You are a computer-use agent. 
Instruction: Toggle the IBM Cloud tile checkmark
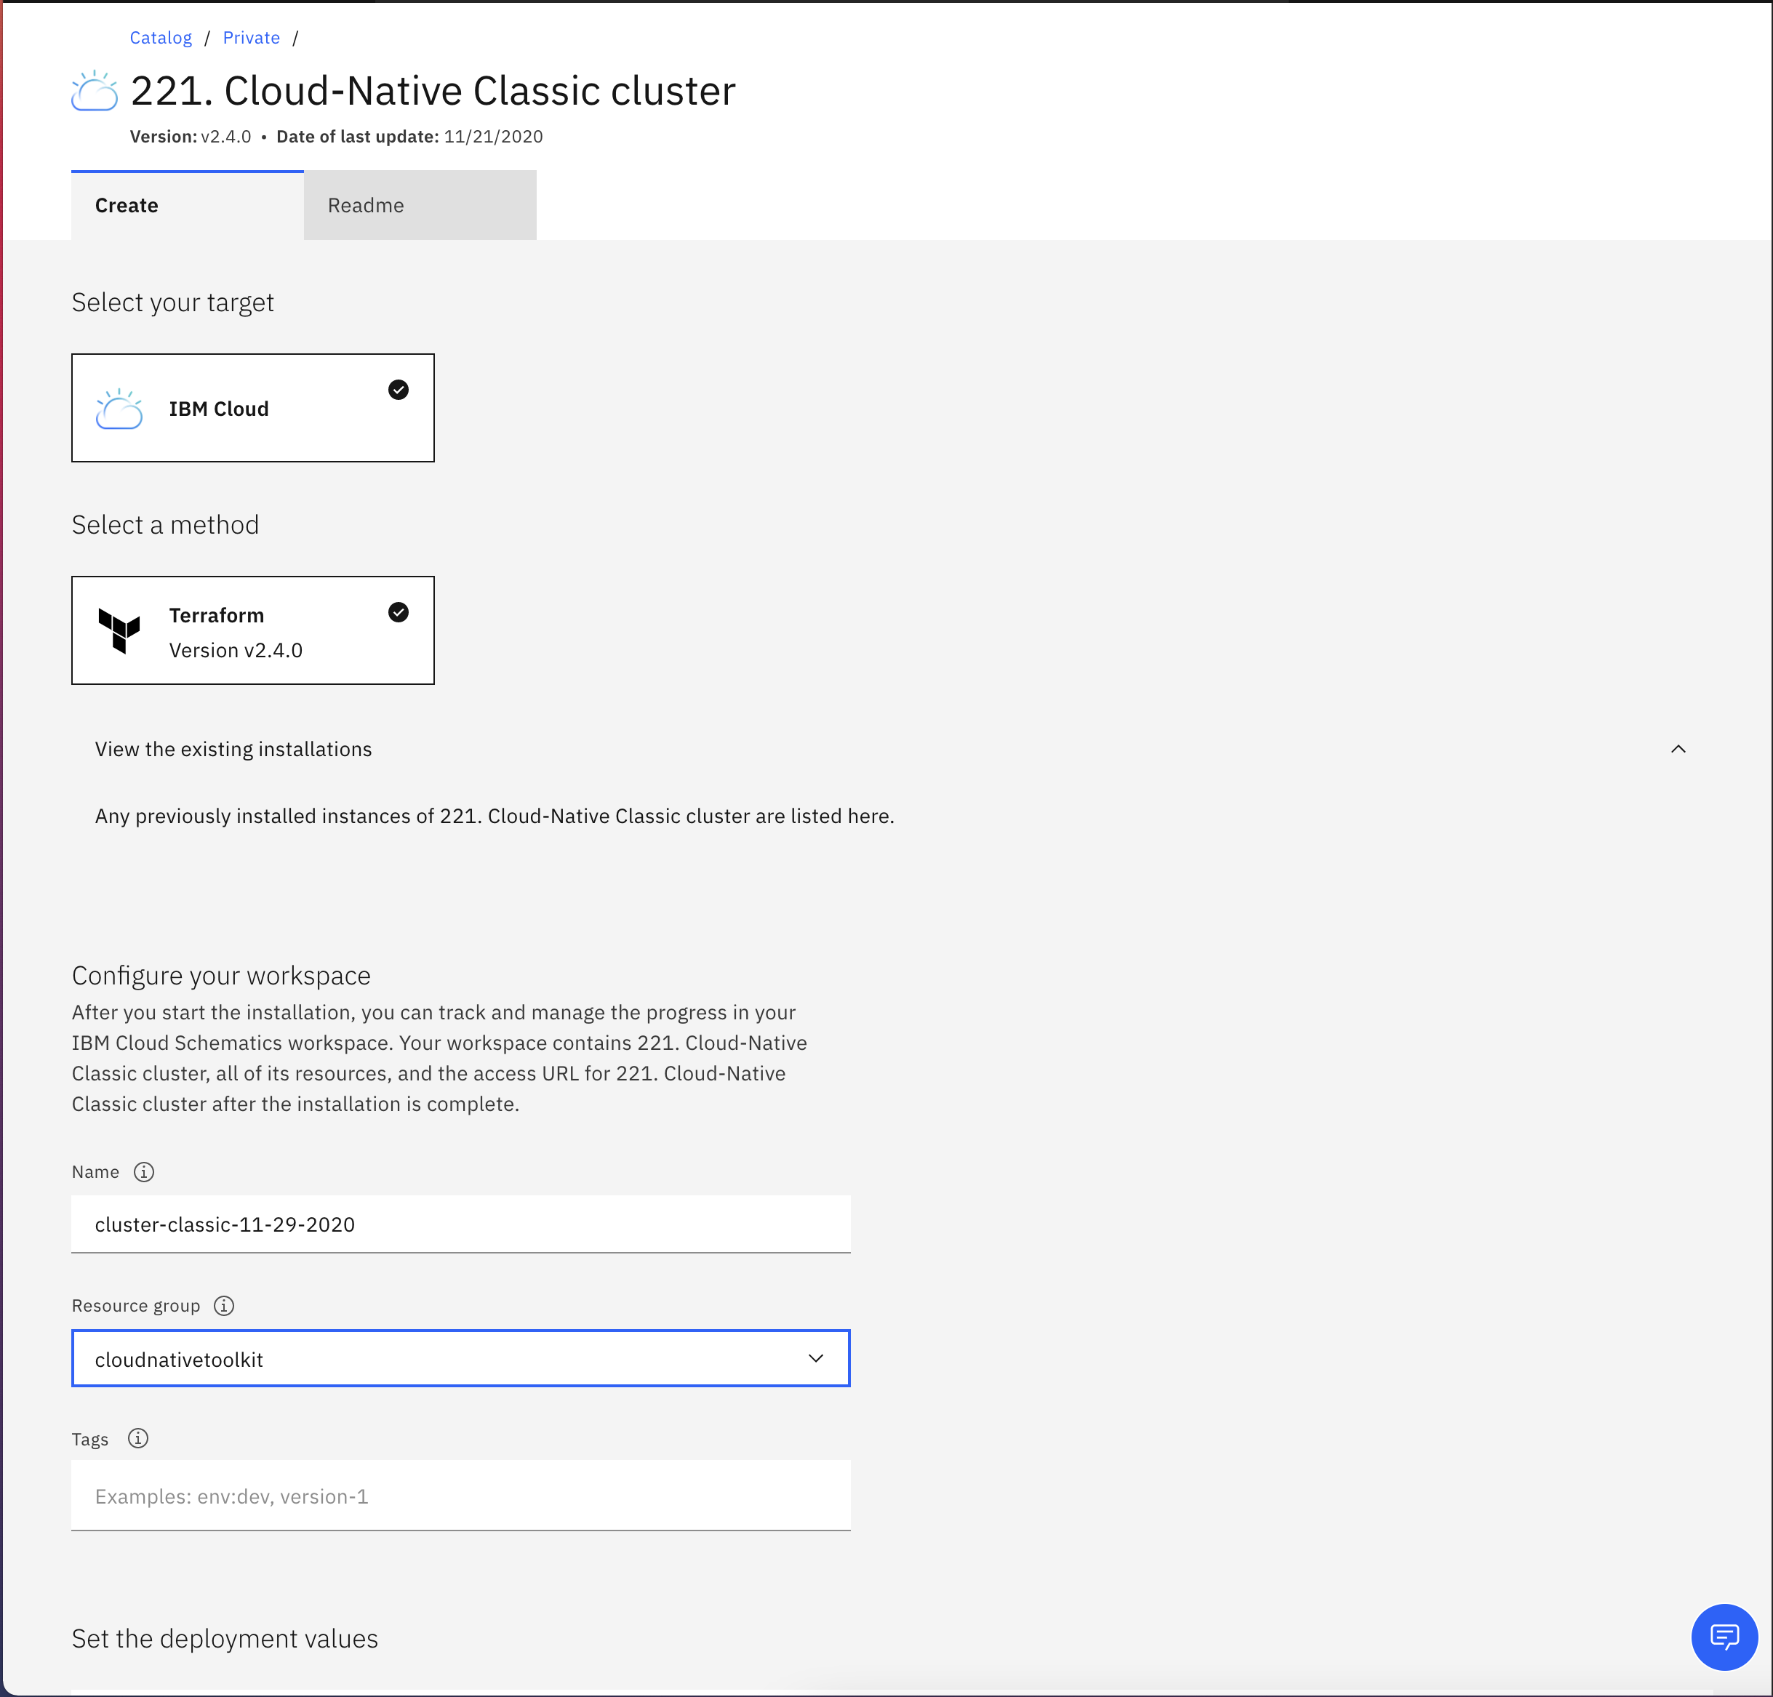398,390
